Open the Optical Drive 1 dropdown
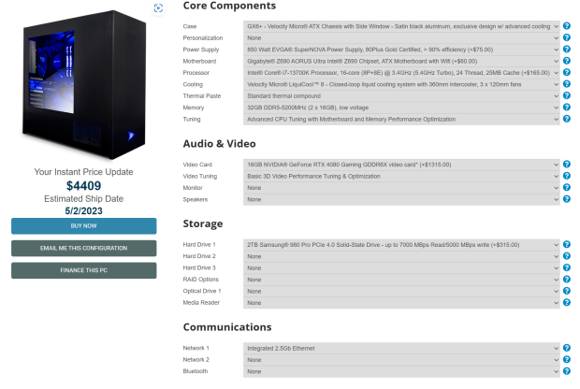 [401, 291]
